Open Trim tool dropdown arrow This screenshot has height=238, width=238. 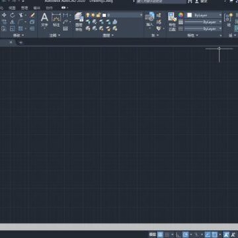pyautogui.click(x=25, y=15)
